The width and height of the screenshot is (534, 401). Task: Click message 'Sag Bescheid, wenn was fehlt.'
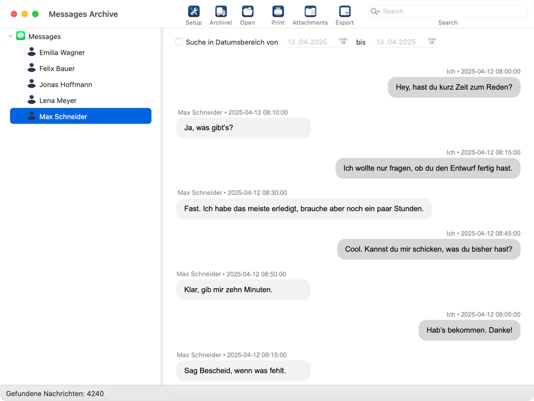coord(243,371)
